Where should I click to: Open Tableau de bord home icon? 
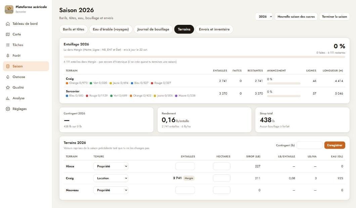(x=8, y=23)
